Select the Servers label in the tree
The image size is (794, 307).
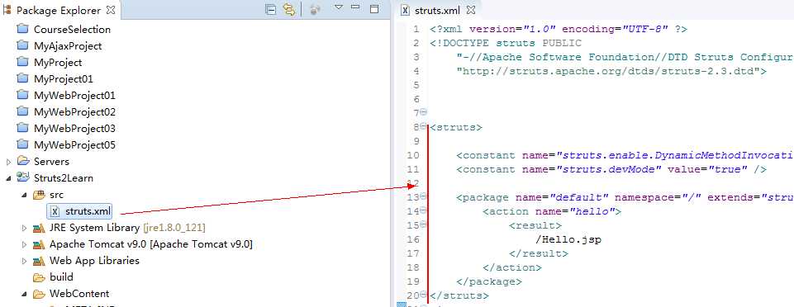point(51,162)
